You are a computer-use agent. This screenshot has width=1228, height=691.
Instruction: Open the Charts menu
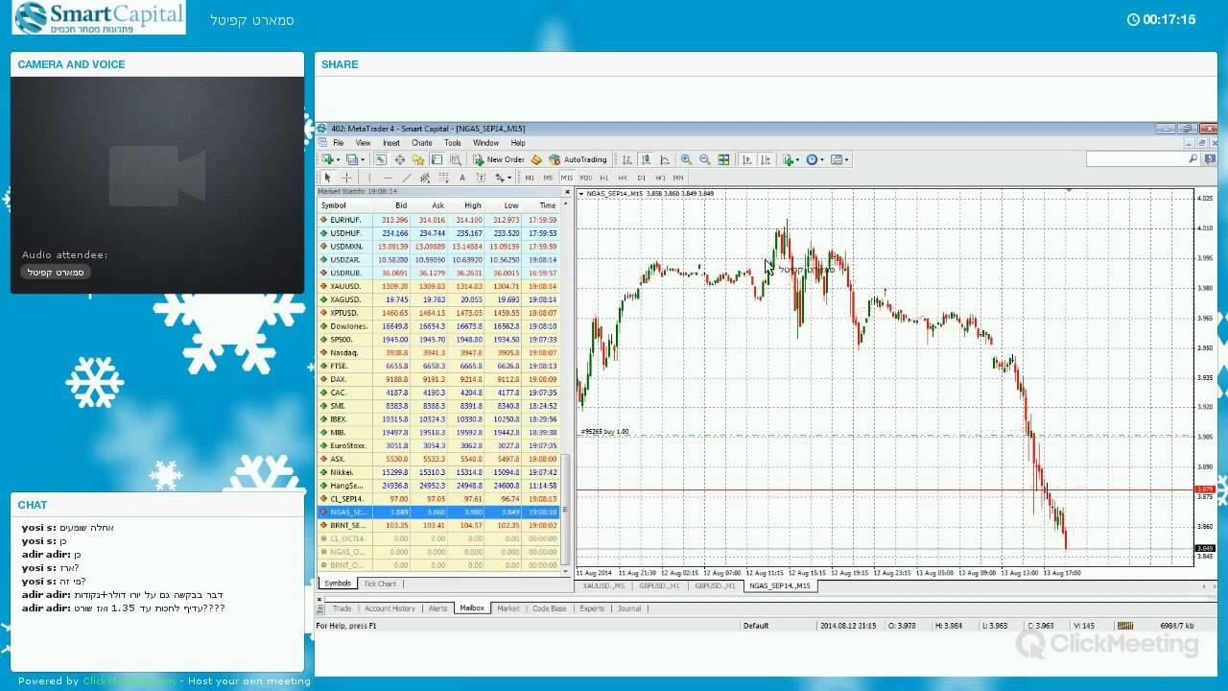421,143
